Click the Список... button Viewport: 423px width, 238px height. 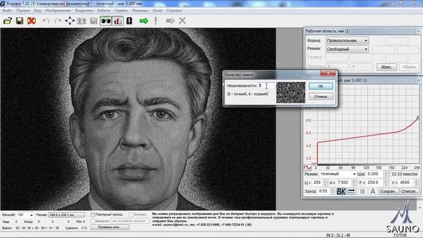pos(409,191)
